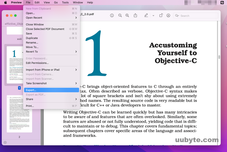Open the Share toolbar button
Viewport: 227px width, 152px height.
pyautogui.click(x=135, y=15)
